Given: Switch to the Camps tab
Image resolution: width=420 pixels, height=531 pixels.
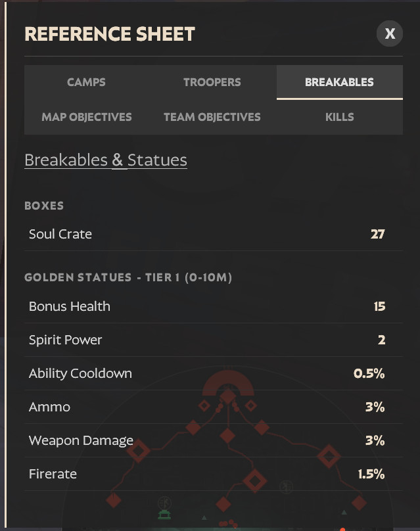Looking at the screenshot, I should click(x=86, y=82).
